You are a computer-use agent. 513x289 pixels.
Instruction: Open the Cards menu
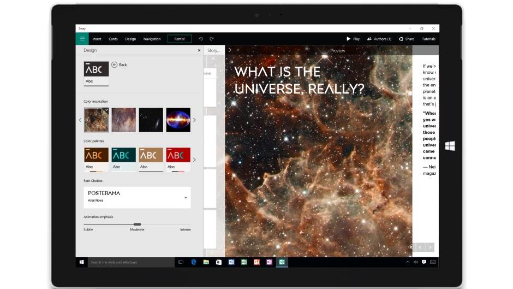pos(113,39)
